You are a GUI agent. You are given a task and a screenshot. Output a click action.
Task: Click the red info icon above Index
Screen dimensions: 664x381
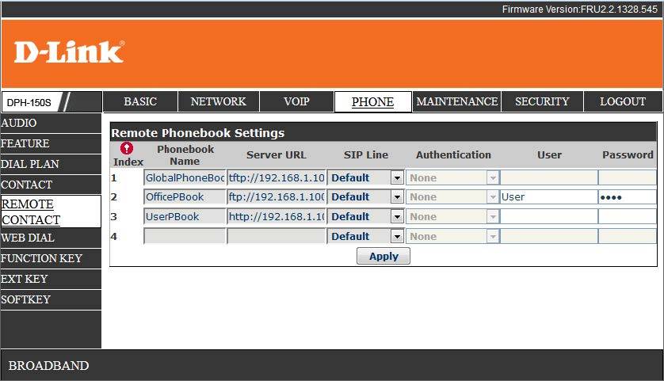[127, 148]
